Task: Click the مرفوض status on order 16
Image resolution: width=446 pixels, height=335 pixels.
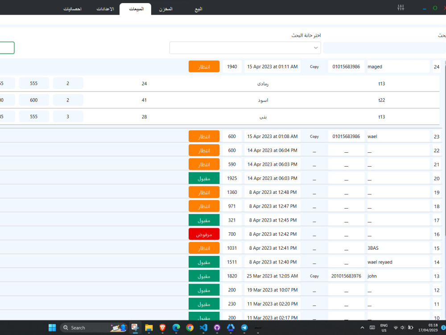Action: (x=204, y=234)
